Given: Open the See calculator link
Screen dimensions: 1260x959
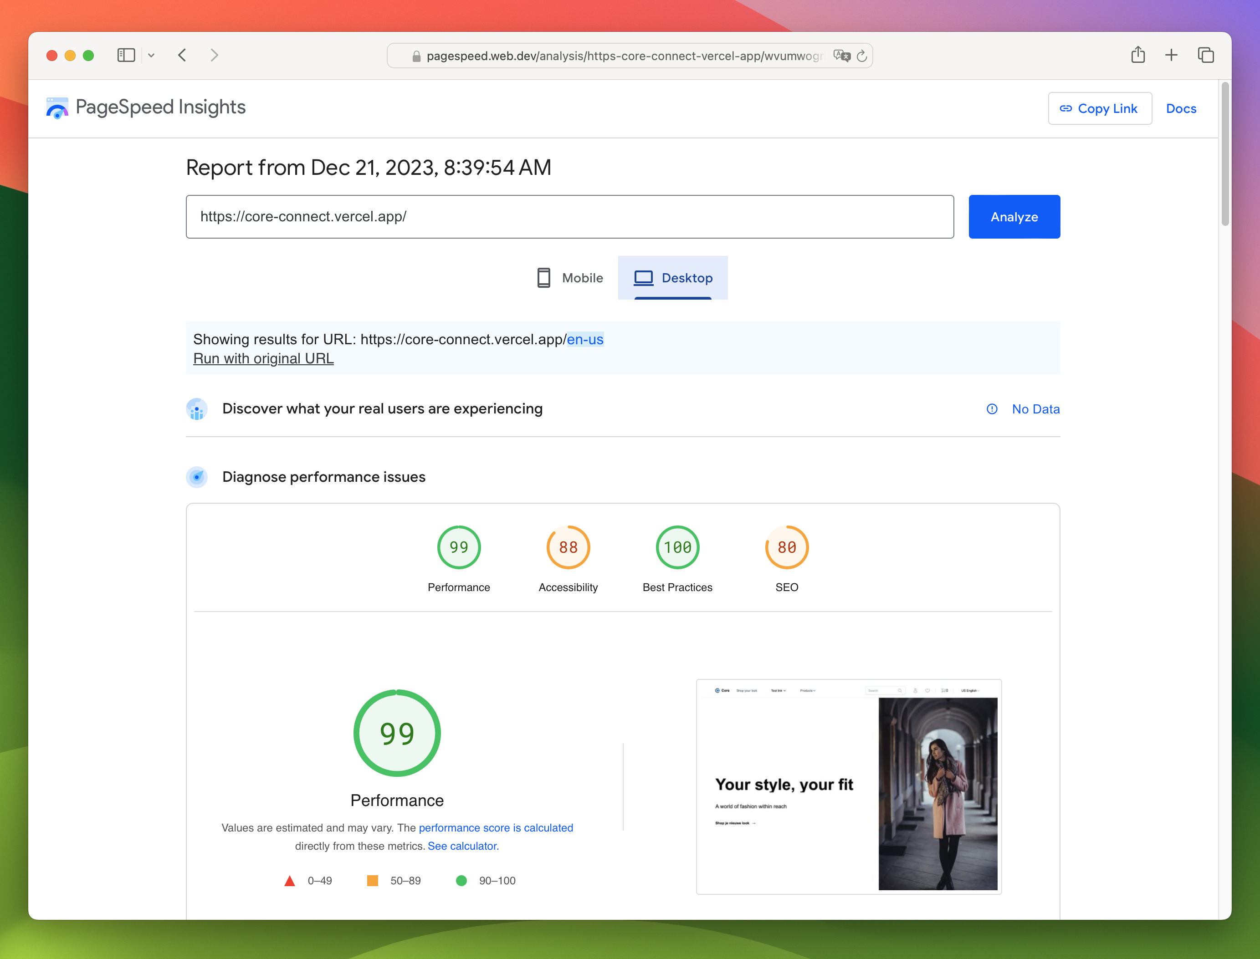Looking at the screenshot, I should [x=463, y=846].
